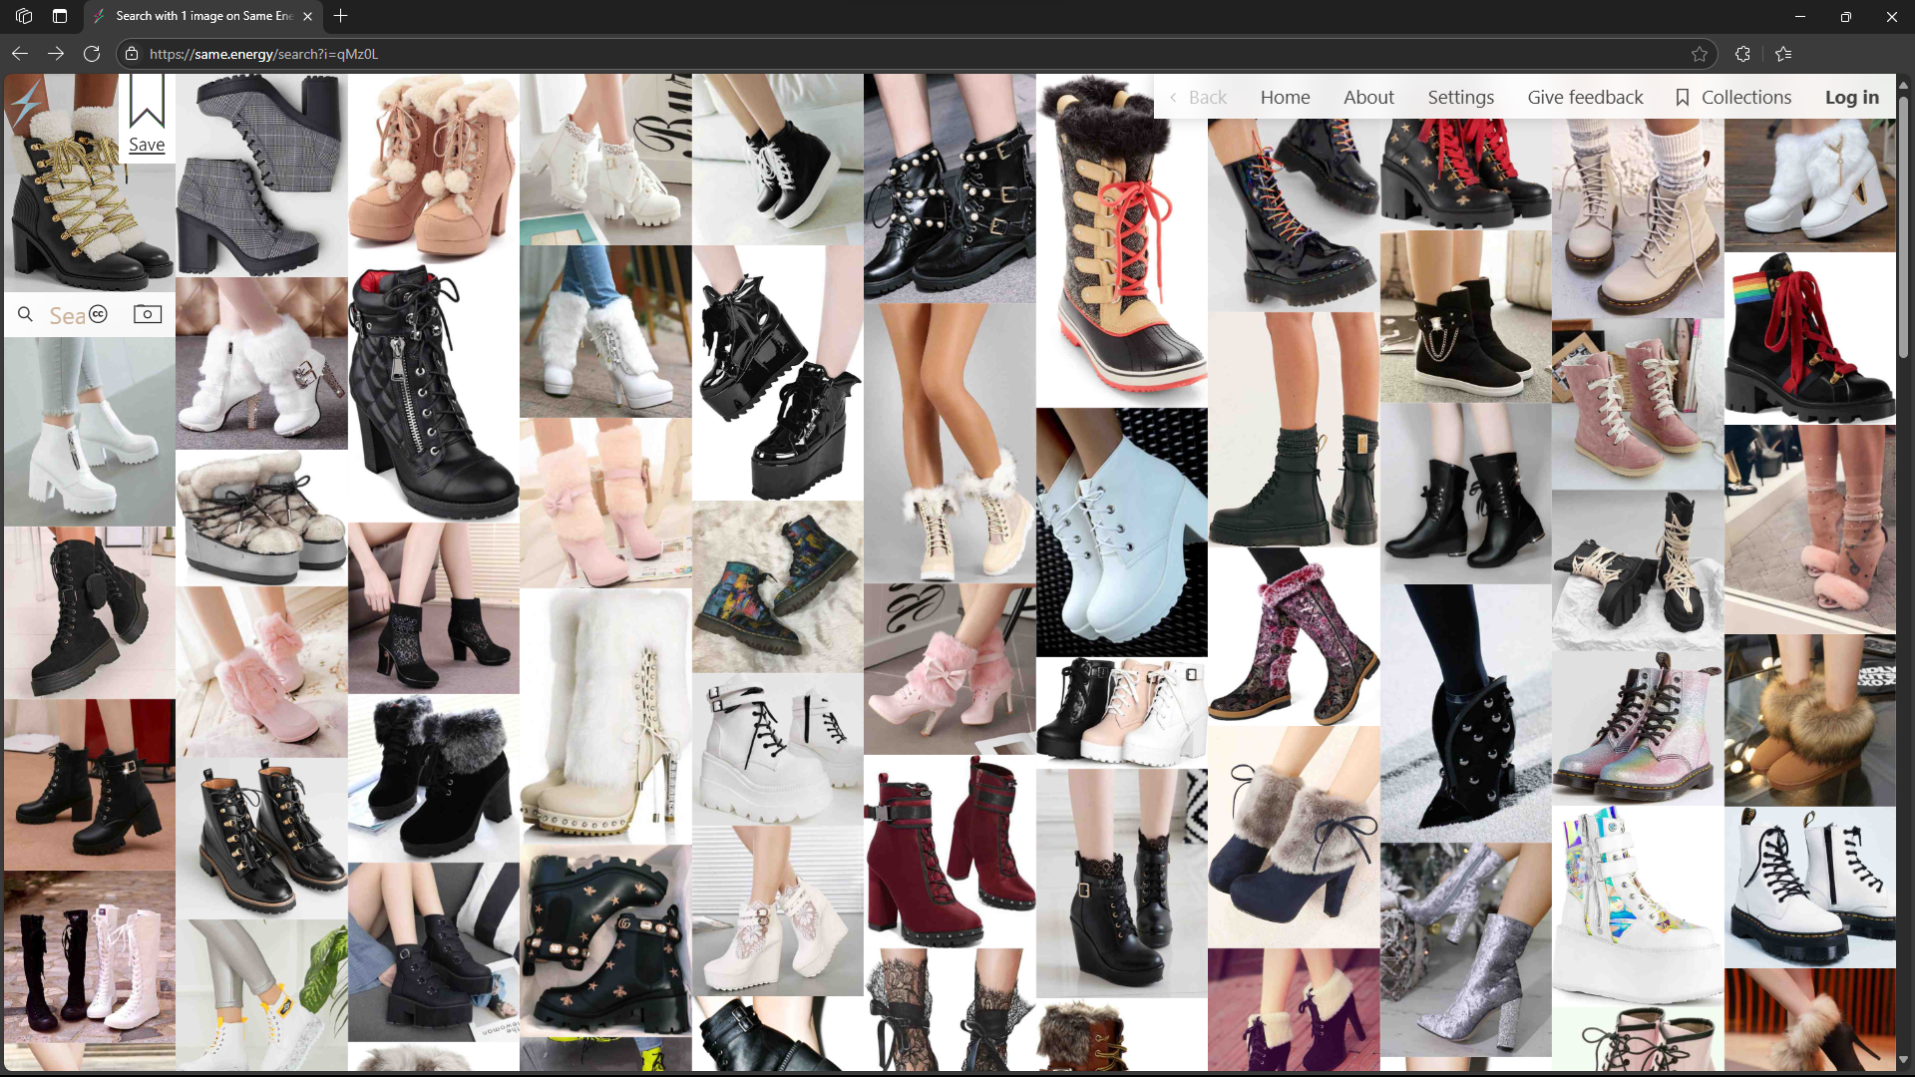Open Settings in the top menu
The image size is (1915, 1077).
click(1460, 97)
